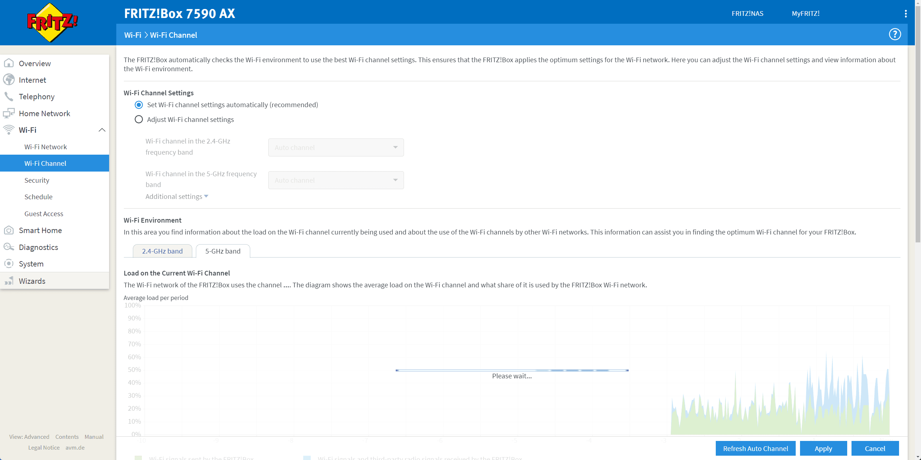The height and width of the screenshot is (460, 921).
Task: Click the Diagnostics icon in sidebar
Action: click(x=9, y=247)
